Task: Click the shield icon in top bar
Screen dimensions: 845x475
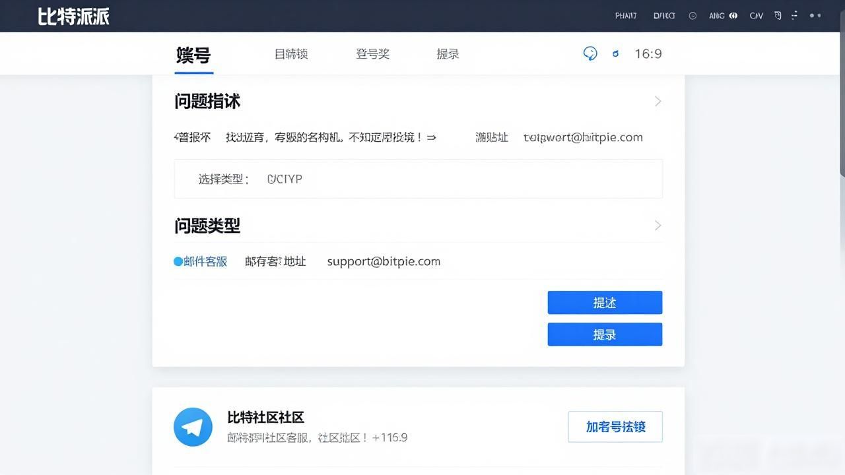Action: tap(778, 16)
